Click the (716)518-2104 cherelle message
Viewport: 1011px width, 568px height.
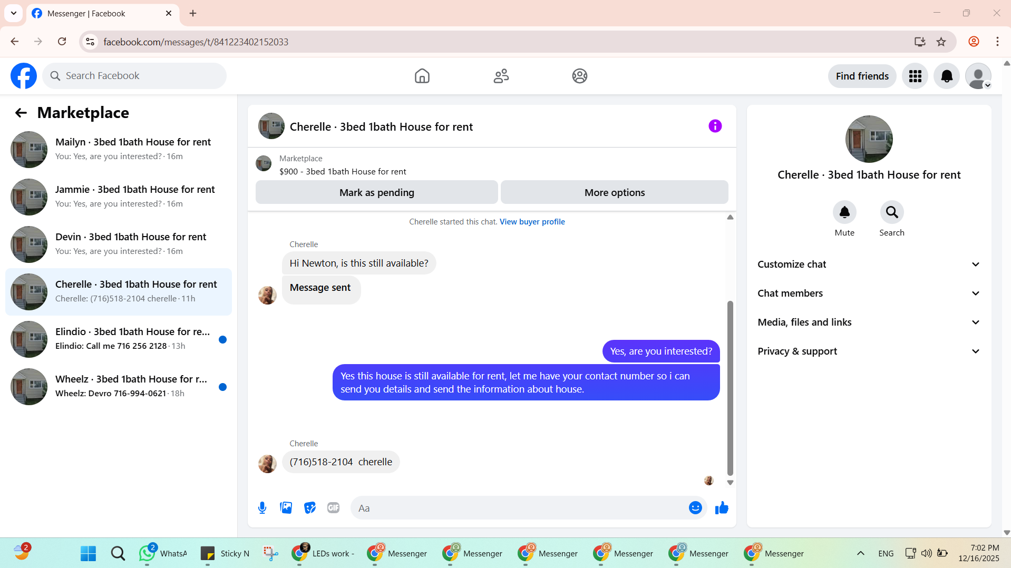(x=341, y=462)
